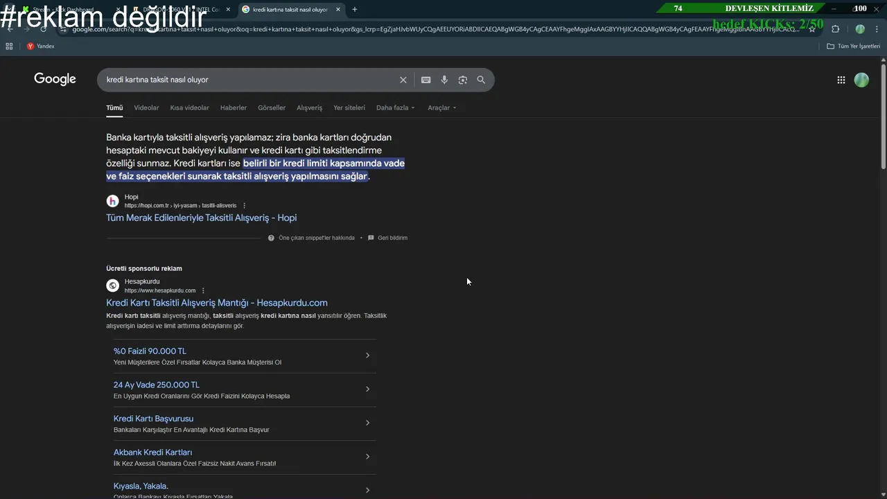Open more options for the Hesapkurdu ad
The height and width of the screenshot is (499, 887).
[x=203, y=290]
